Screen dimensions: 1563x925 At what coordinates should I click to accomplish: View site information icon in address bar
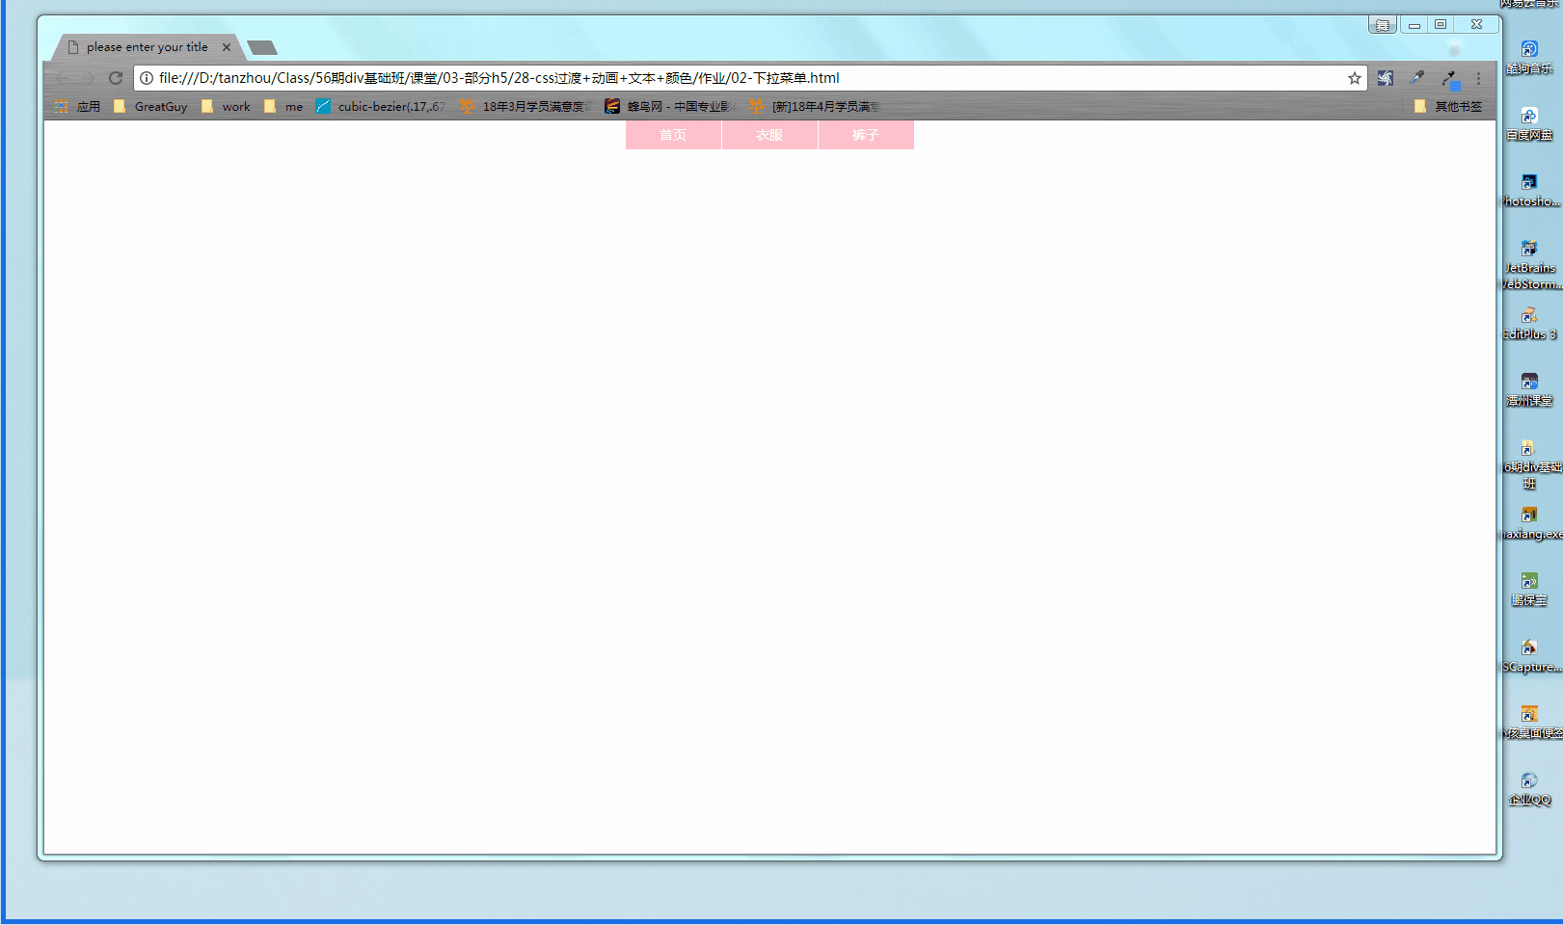point(147,78)
